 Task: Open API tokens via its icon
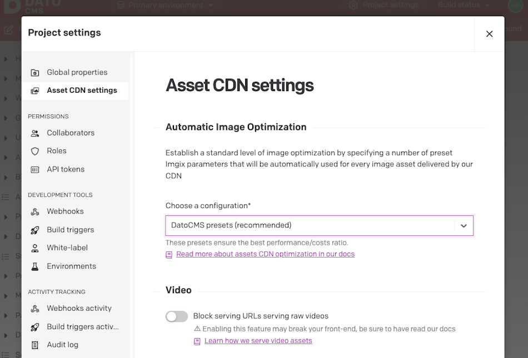34,169
